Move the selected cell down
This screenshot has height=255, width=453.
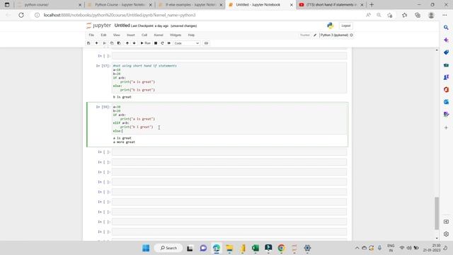(134, 43)
